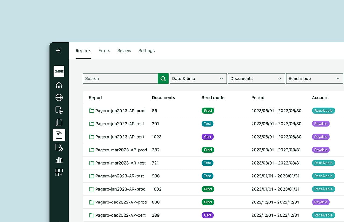Click the Account column header

click(320, 97)
